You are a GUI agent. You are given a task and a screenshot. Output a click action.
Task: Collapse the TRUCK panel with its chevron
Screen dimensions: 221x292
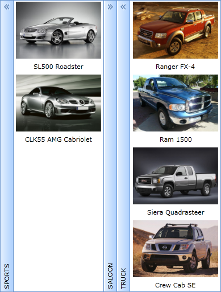click(123, 7)
